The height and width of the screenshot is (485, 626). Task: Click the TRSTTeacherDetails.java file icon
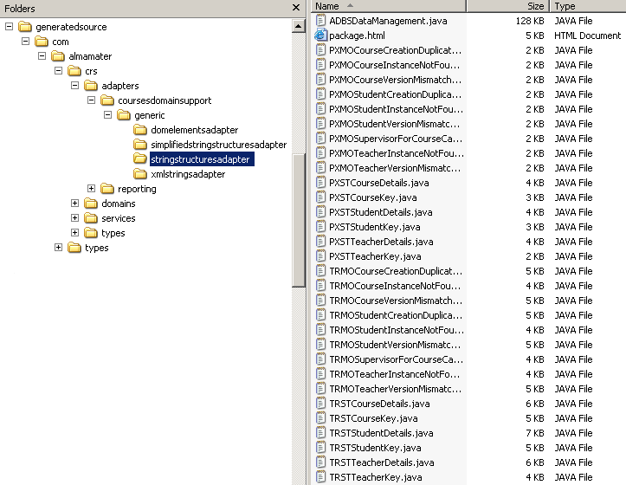[320, 462]
